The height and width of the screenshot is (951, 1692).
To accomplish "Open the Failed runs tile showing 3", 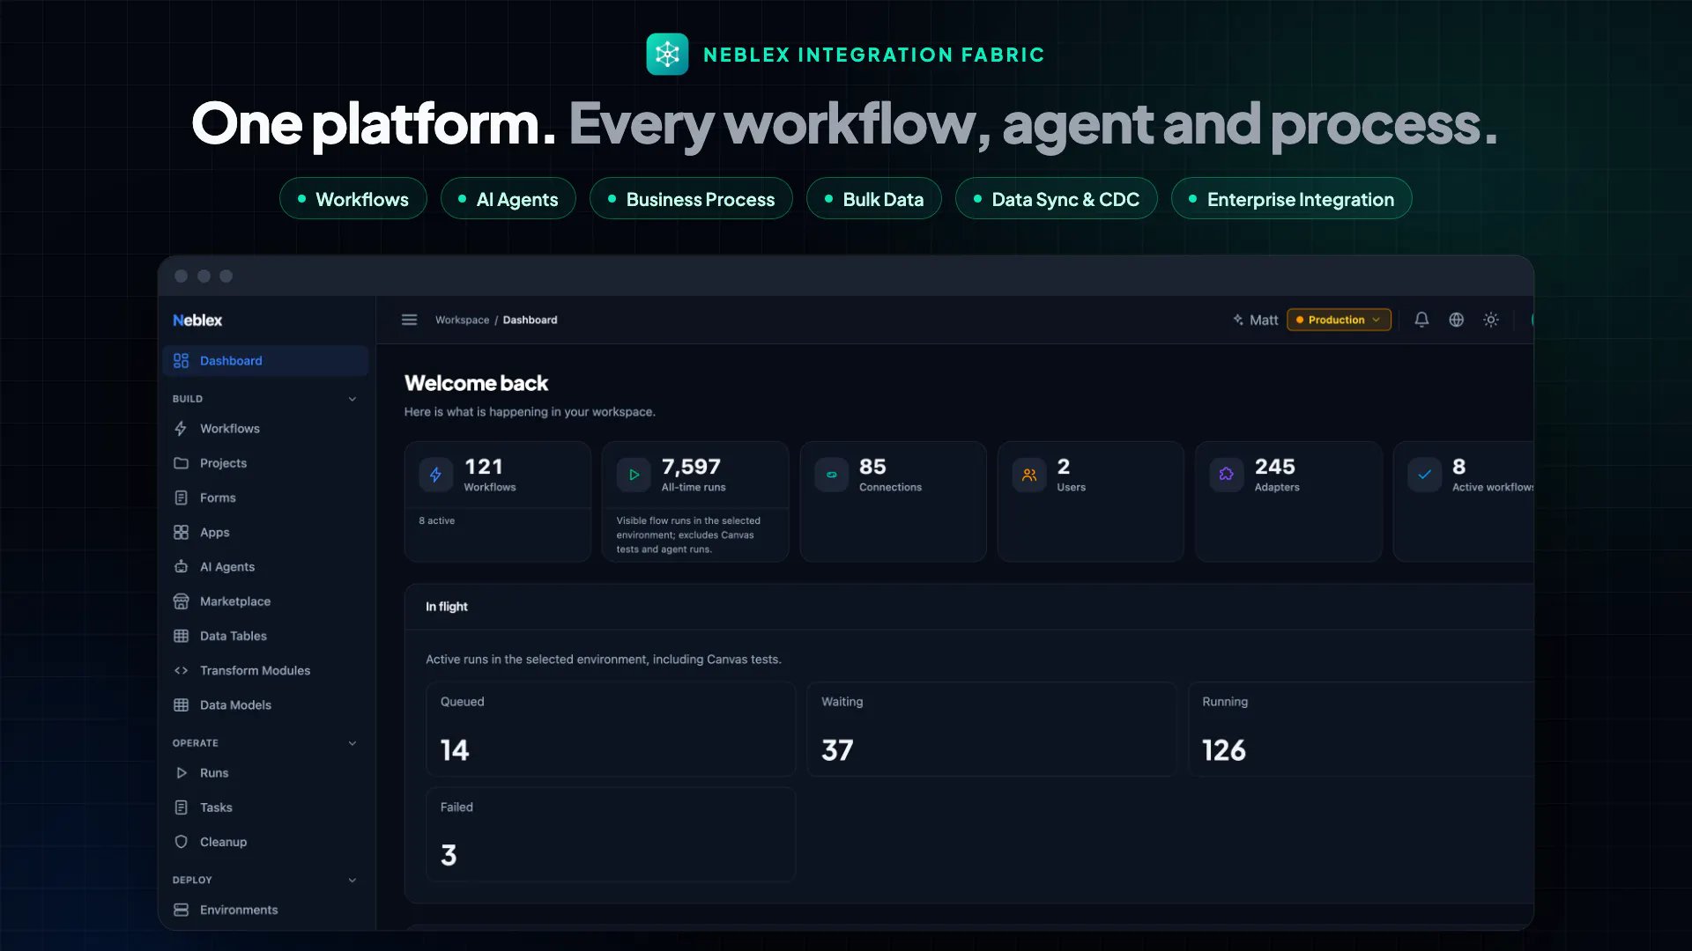I will click(x=611, y=835).
